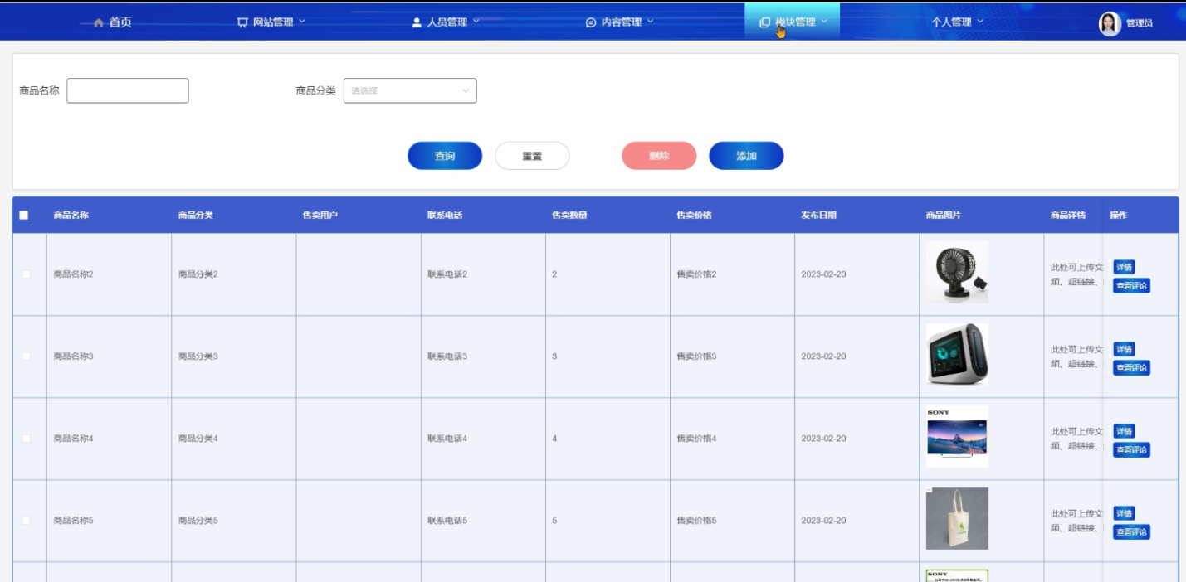Expand the 内容管理 menu chevron
This screenshot has width=1186, height=582.
tap(650, 22)
